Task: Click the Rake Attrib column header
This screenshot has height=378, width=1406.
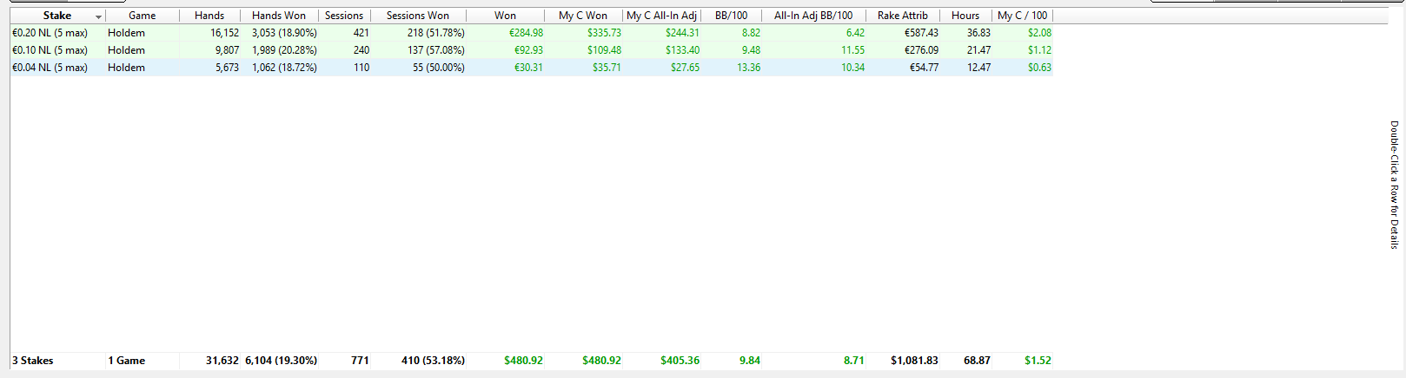Action: point(903,16)
